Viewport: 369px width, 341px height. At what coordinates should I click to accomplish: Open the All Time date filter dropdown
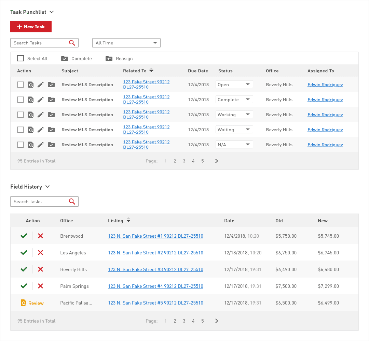click(126, 43)
